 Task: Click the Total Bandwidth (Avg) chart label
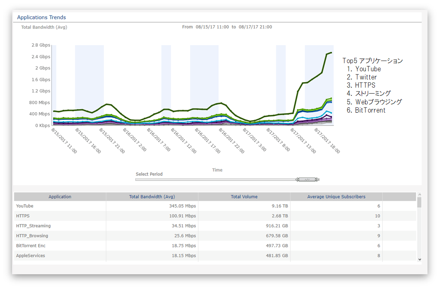pos(44,28)
